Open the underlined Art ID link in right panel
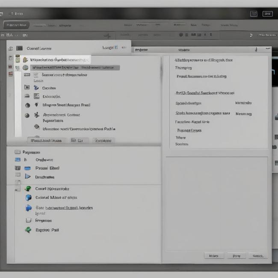The image size is (278, 278). [205, 93]
